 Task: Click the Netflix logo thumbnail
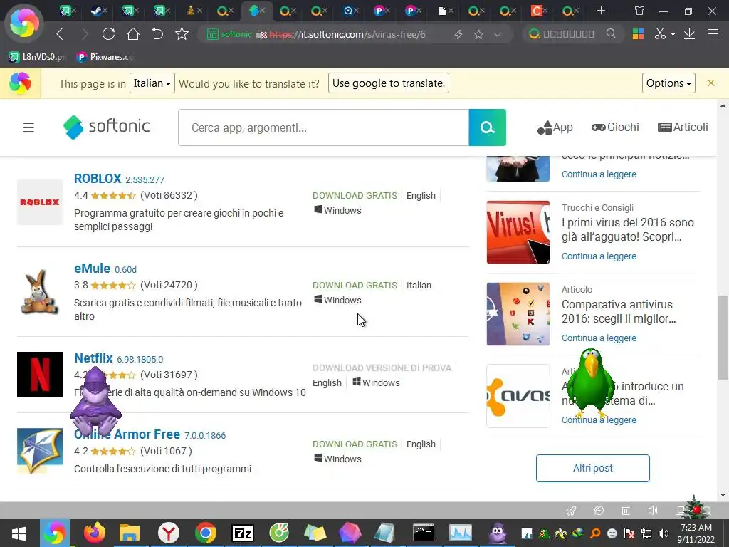point(40,375)
